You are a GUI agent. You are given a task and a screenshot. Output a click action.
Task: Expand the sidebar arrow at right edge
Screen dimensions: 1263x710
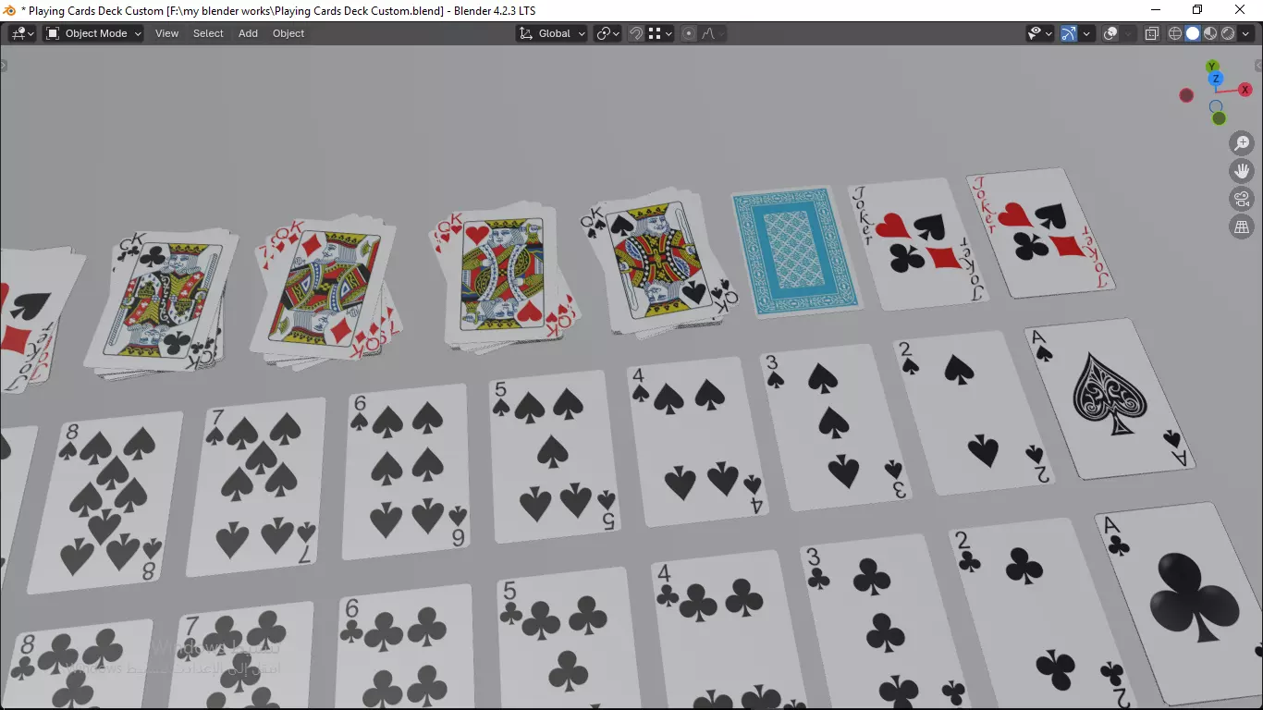[x=1259, y=66]
